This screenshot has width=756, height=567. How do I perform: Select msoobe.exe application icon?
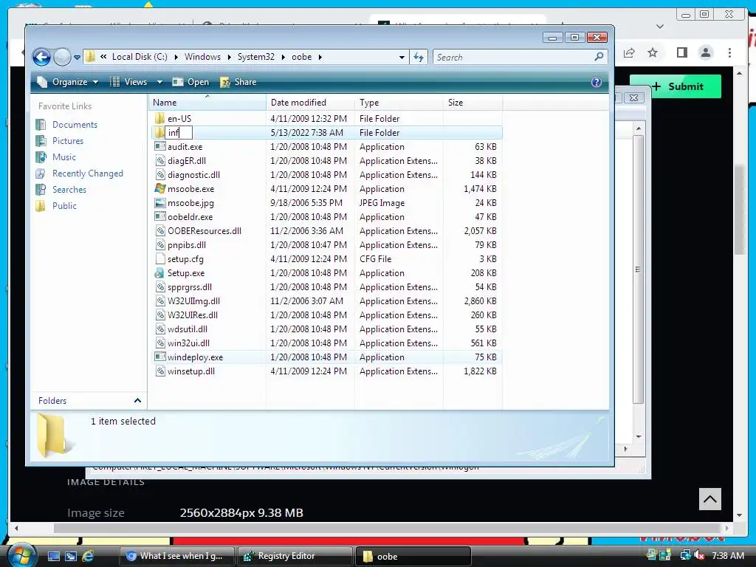tap(159, 188)
